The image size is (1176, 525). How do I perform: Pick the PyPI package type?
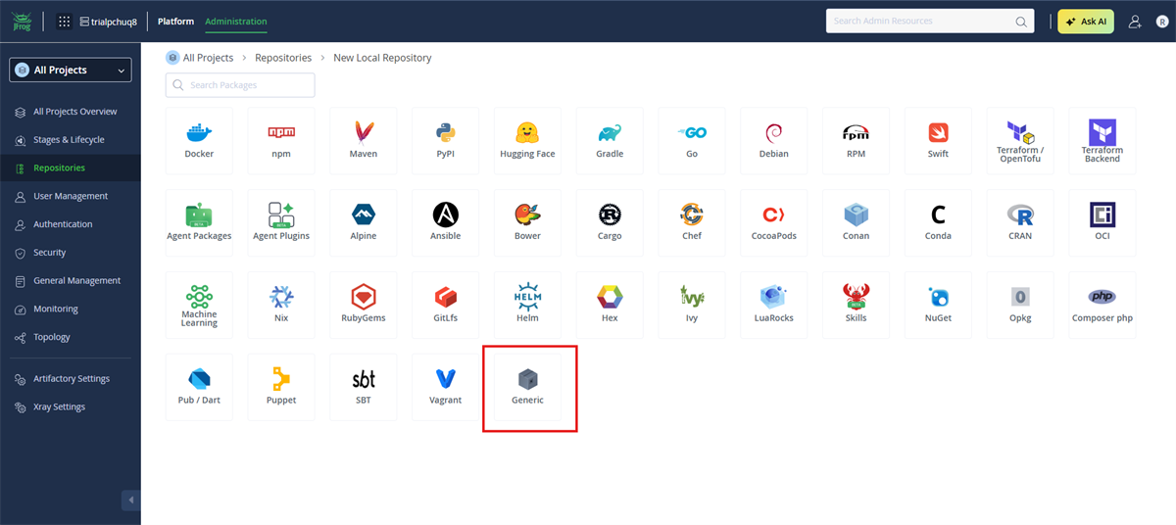(445, 141)
